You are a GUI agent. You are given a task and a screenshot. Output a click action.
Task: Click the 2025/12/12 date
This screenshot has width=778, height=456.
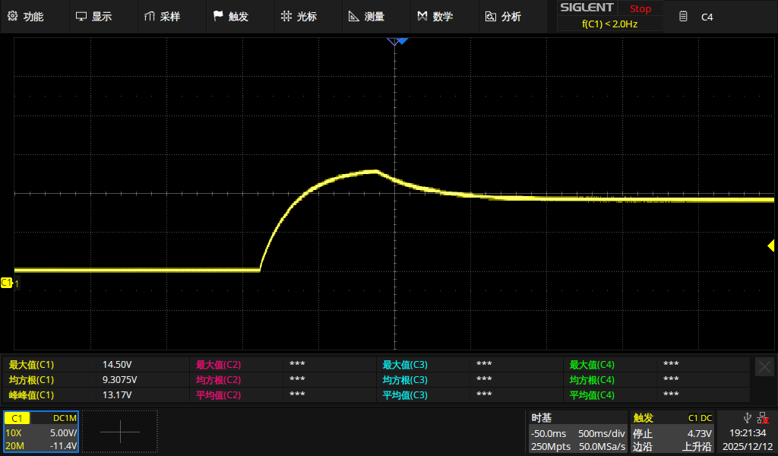click(748, 447)
